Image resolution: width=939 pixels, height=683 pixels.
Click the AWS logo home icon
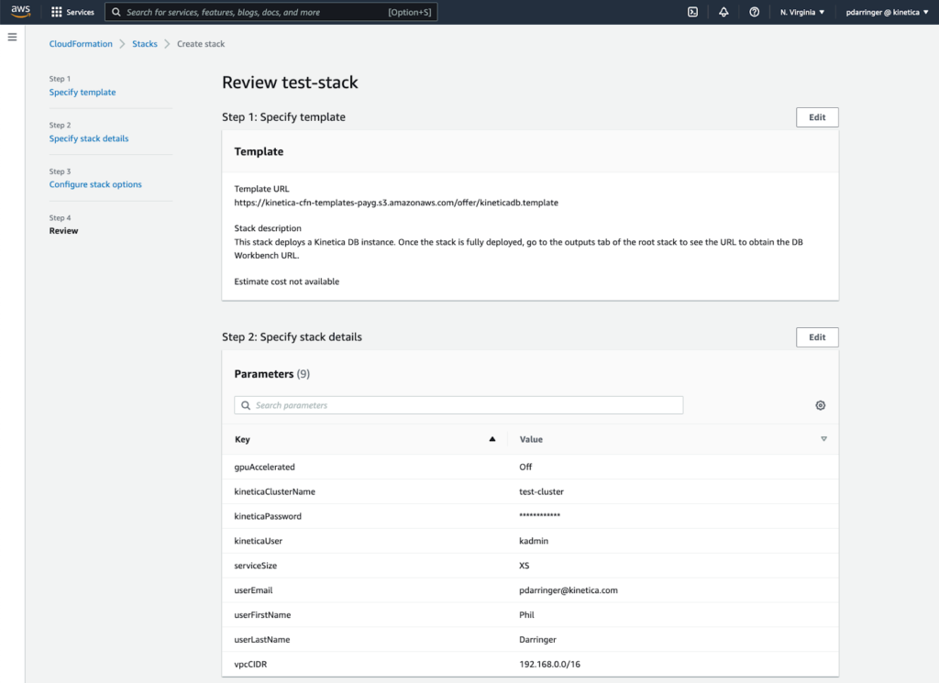click(21, 12)
